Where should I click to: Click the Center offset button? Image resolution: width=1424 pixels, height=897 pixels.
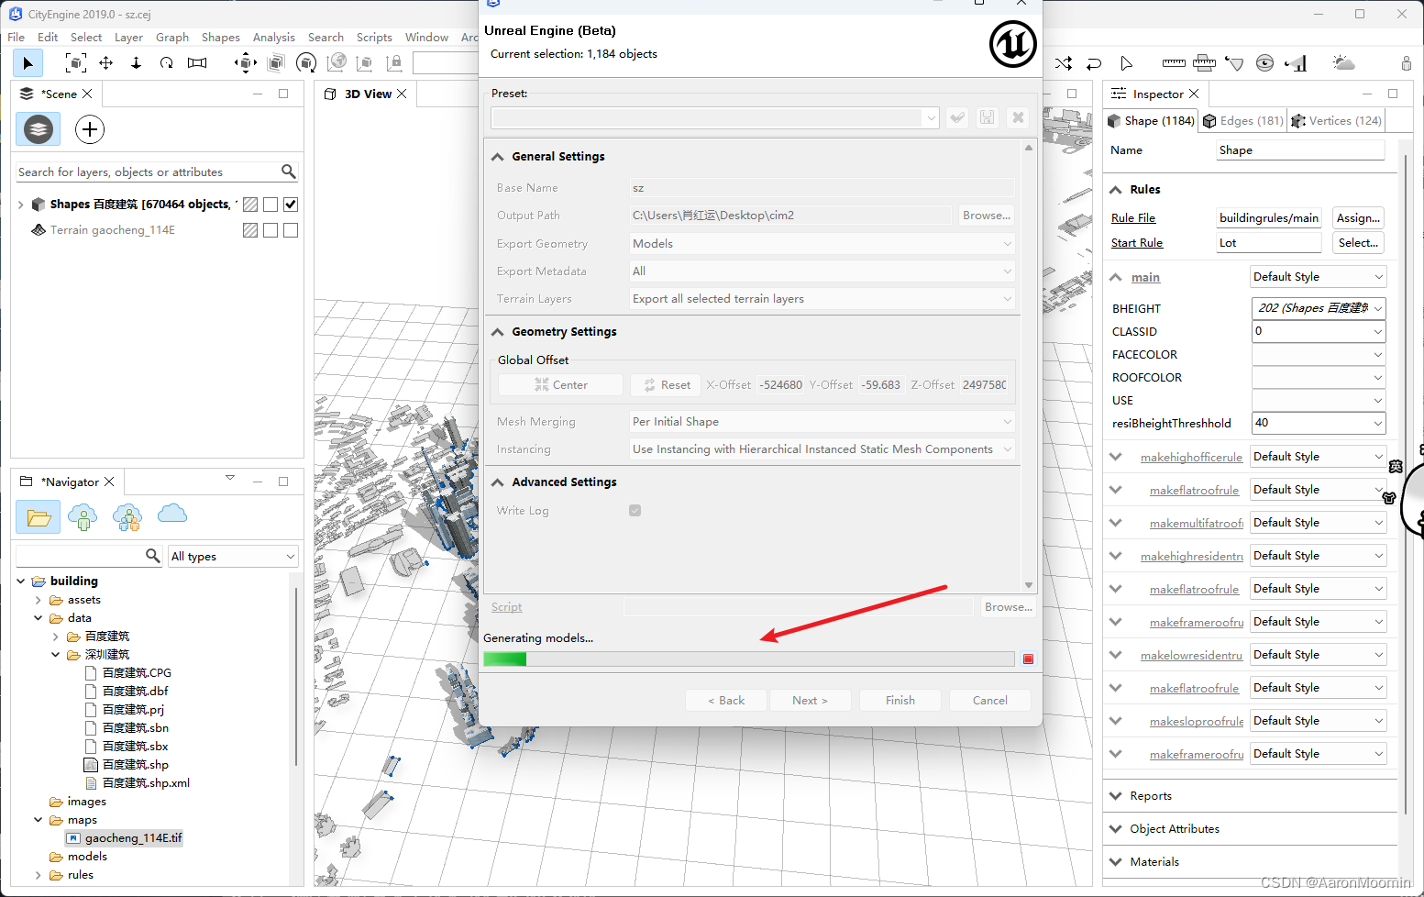click(561, 384)
